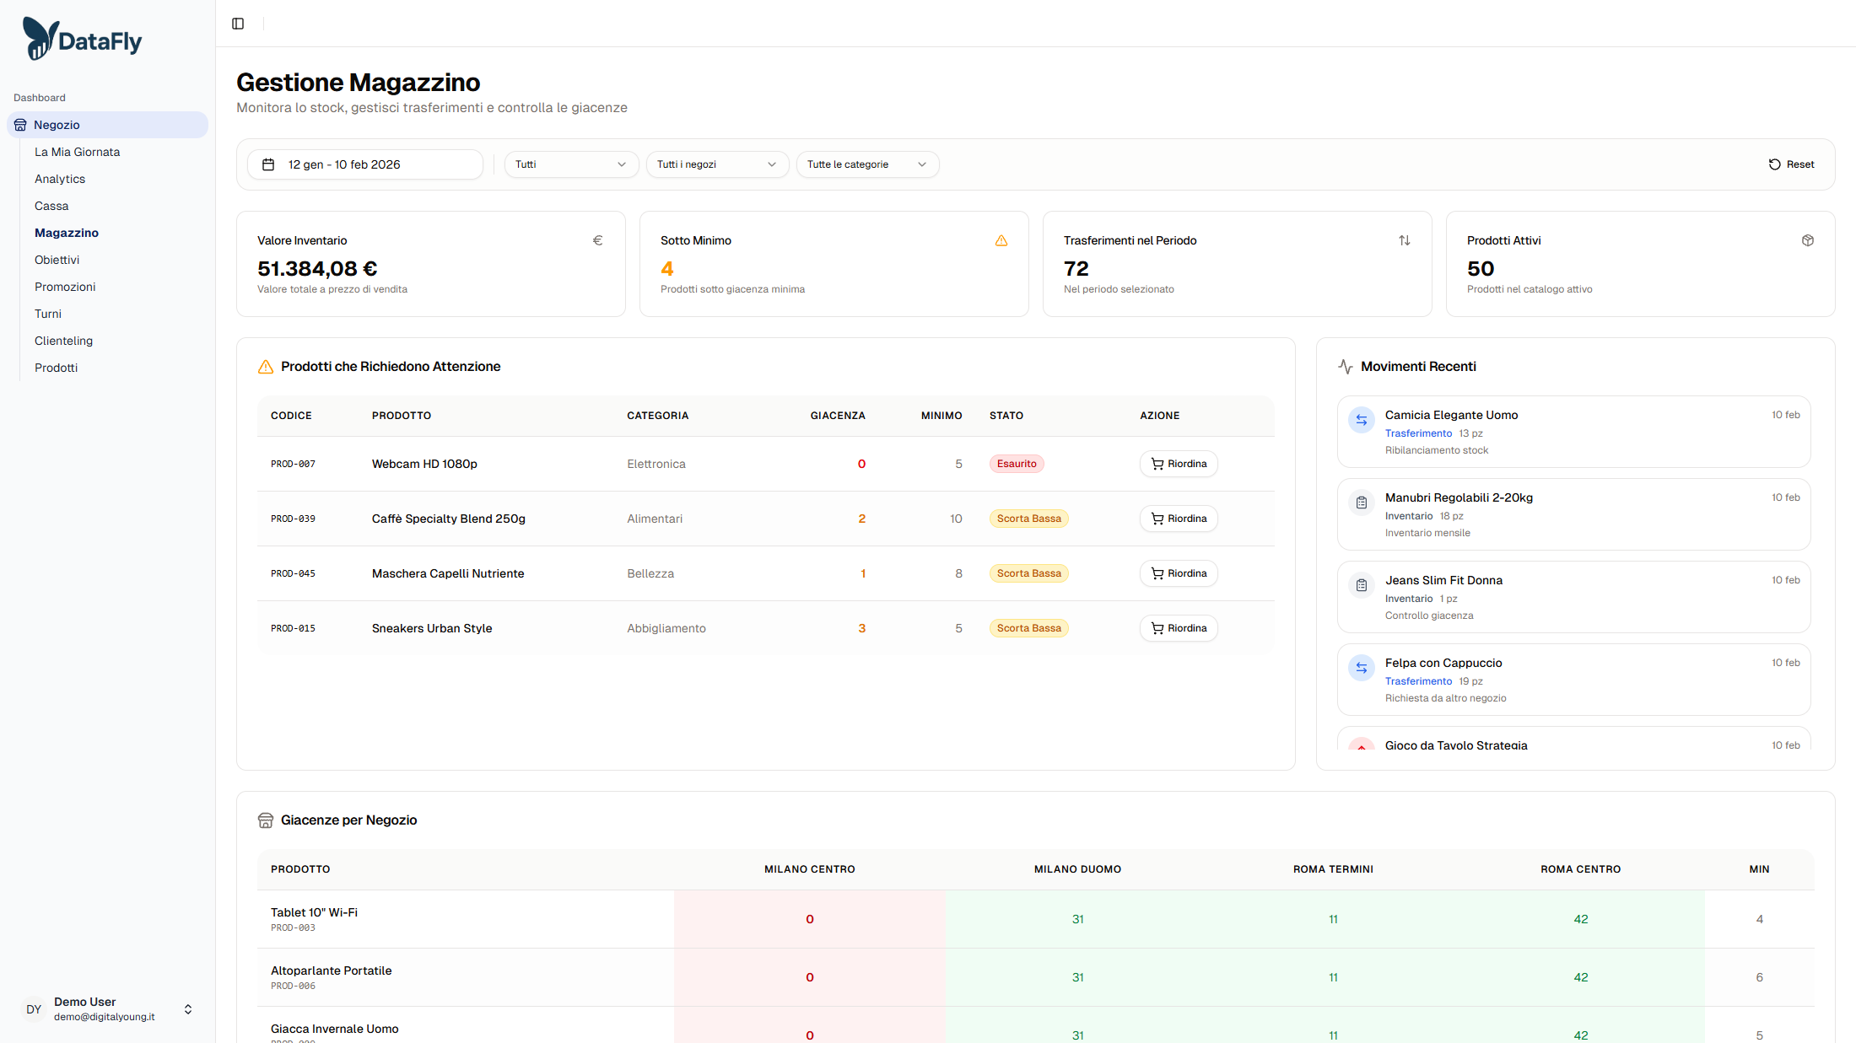Click the euro icon in Valore Inventario card
Screen dimensions: 1856x1043
pyautogui.click(x=597, y=241)
